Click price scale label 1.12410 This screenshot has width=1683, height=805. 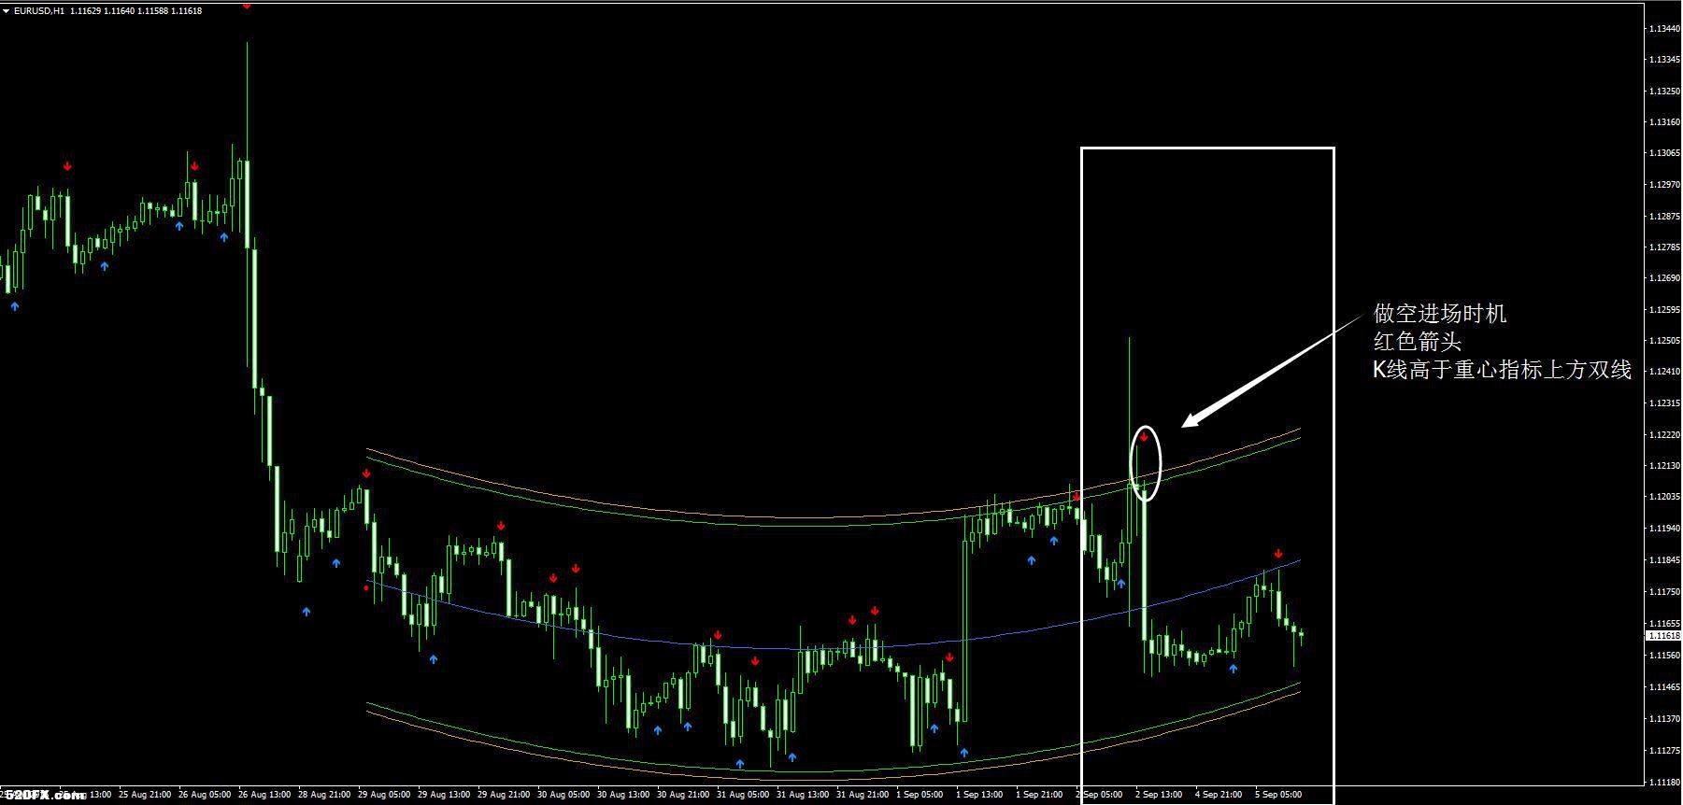[1663, 372]
